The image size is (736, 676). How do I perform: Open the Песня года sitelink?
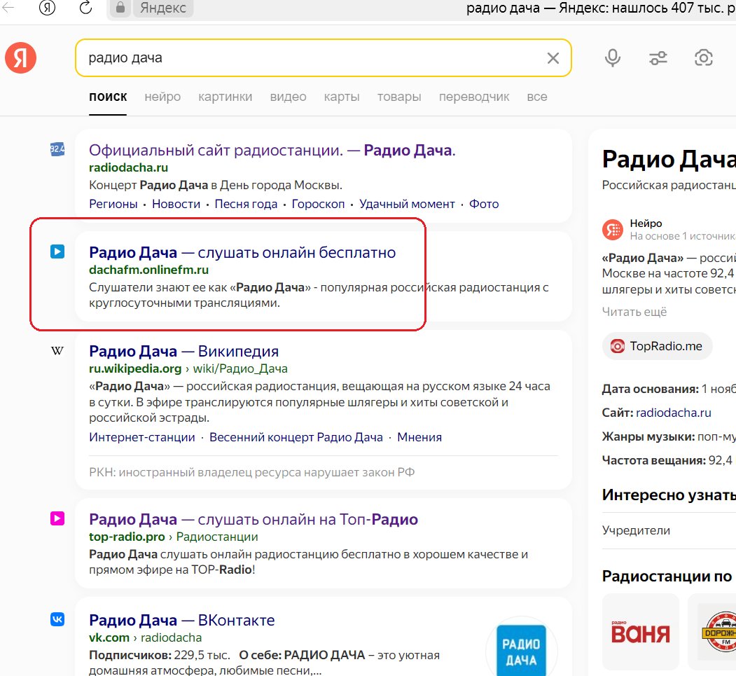[246, 205]
